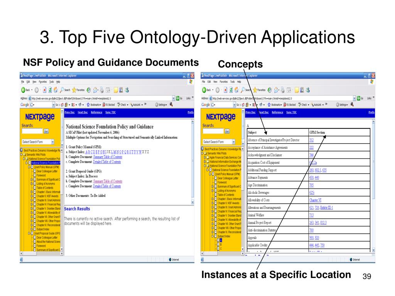Viewport: 395px width, 296px height.
Task: Follow the 'Chapter VI' link for Allowability of Costs
Action: pos(315,200)
